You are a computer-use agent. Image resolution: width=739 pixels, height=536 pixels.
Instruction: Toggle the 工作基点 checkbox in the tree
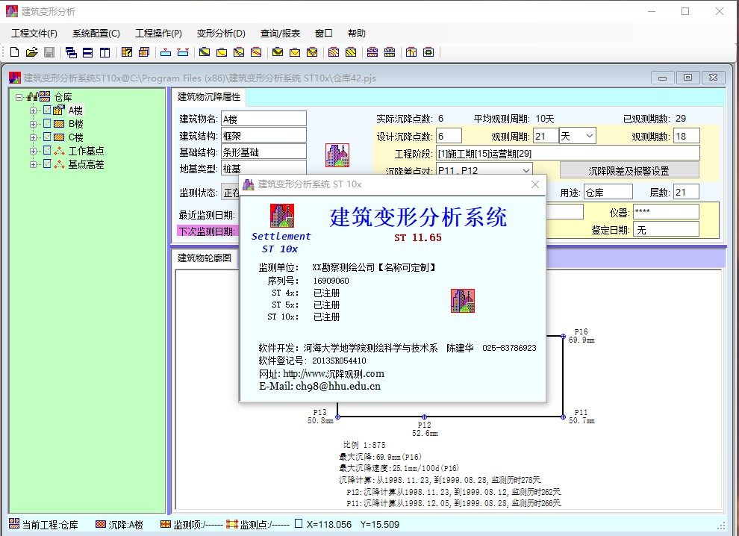pyautogui.click(x=47, y=150)
